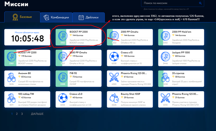Click mission ID 3416 under Аноним icon
216x131 pixels.
click(x=11, y=84)
